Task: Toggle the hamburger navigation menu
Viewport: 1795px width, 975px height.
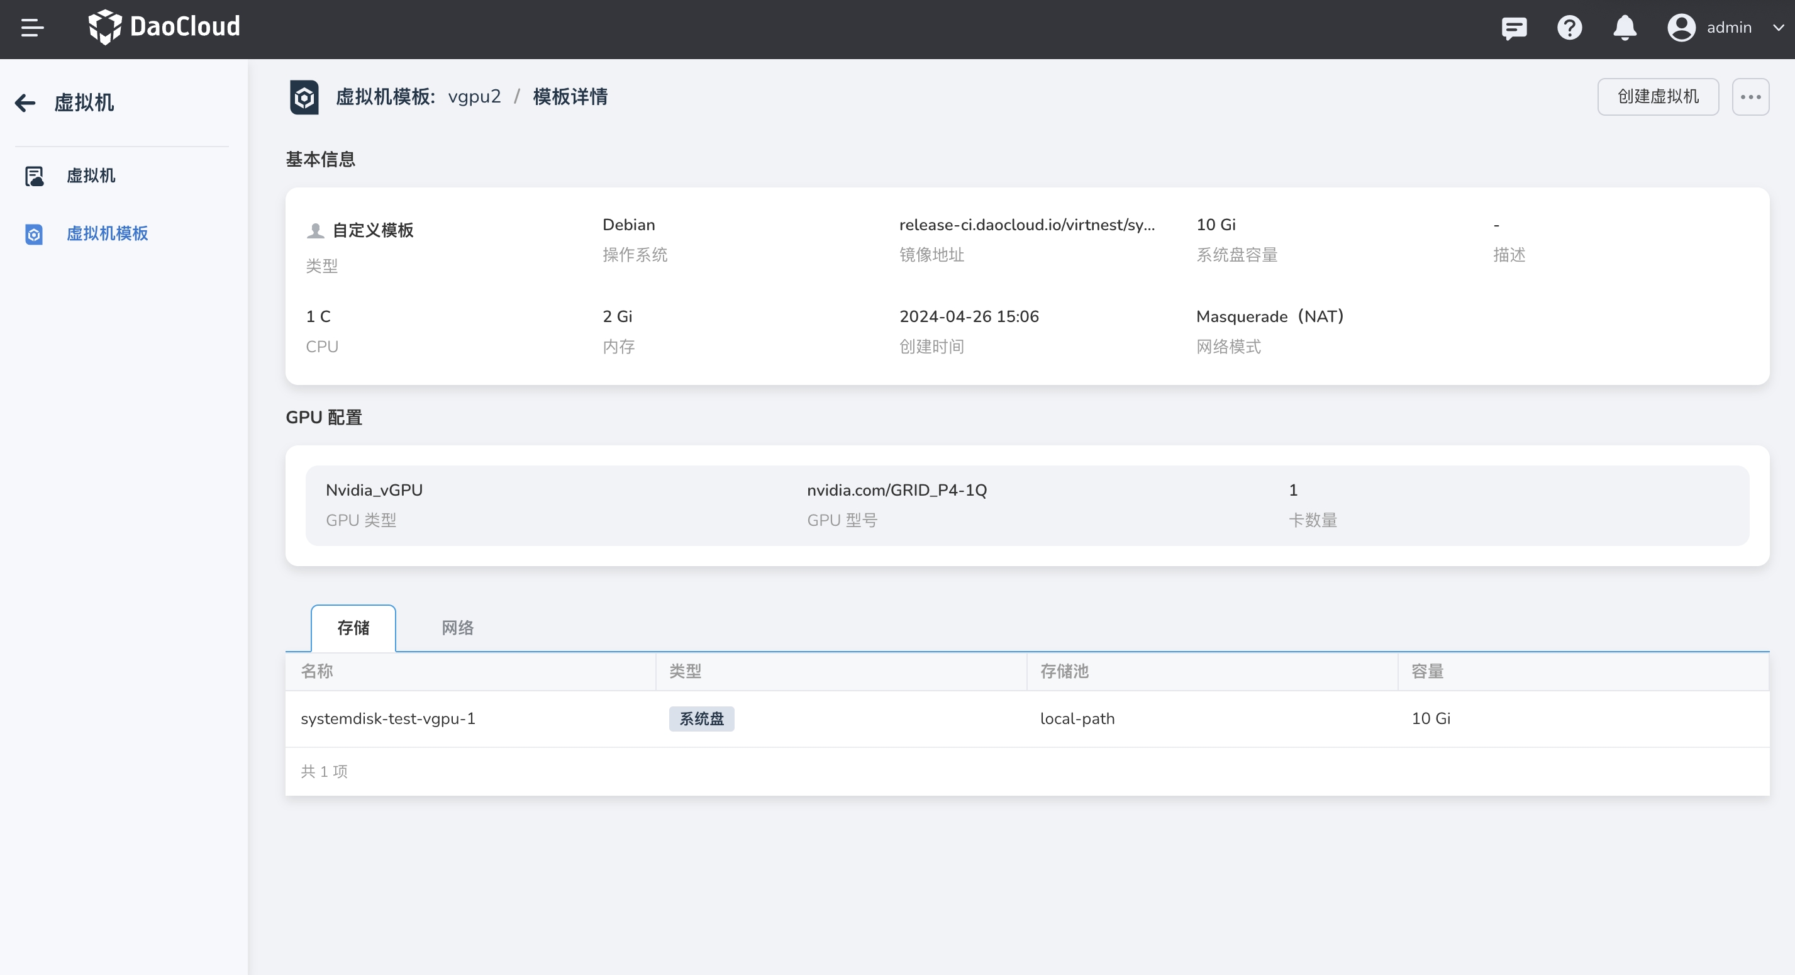Action: (32, 28)
